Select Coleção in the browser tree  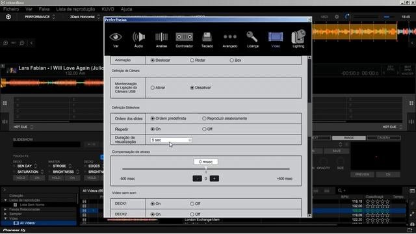tap(16, 196)
